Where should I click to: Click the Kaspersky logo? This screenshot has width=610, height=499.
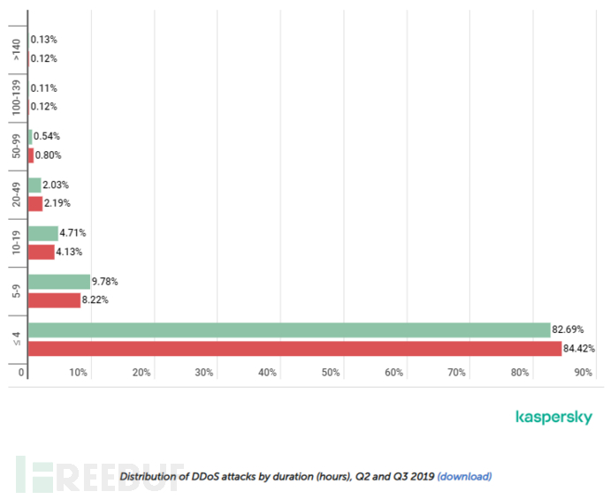pyautogui.click(x=553, y=418)
